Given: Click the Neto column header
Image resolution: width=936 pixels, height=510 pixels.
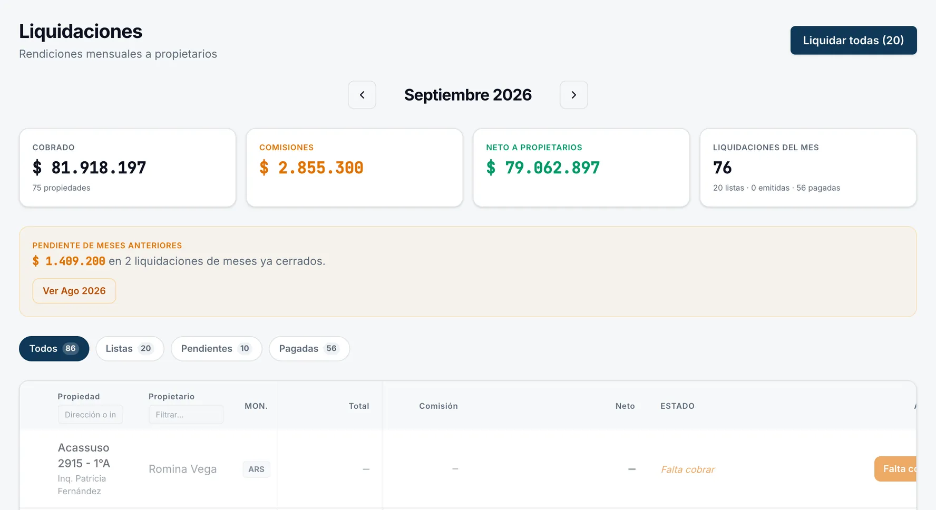Looking at the screenshot, I should 625,406.
